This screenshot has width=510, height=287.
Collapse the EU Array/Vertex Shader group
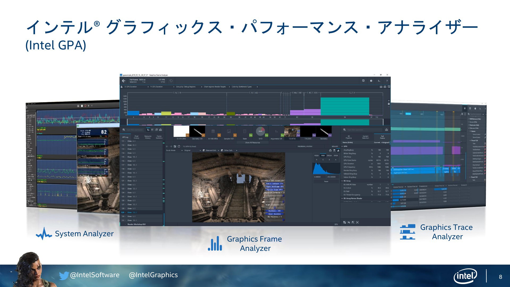[342, 199]
